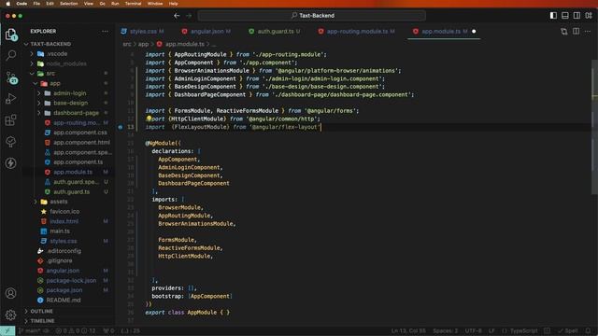
Task: Click the errors and warnings status item
Action: coord(76,330)
